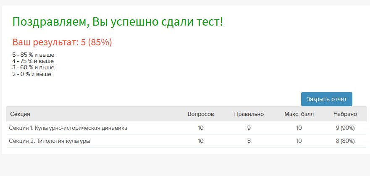Click the Макс. балл value in the Секция 2 row
Image resolution: width=370 pixels, height=176 pixels.
(299, 141)
